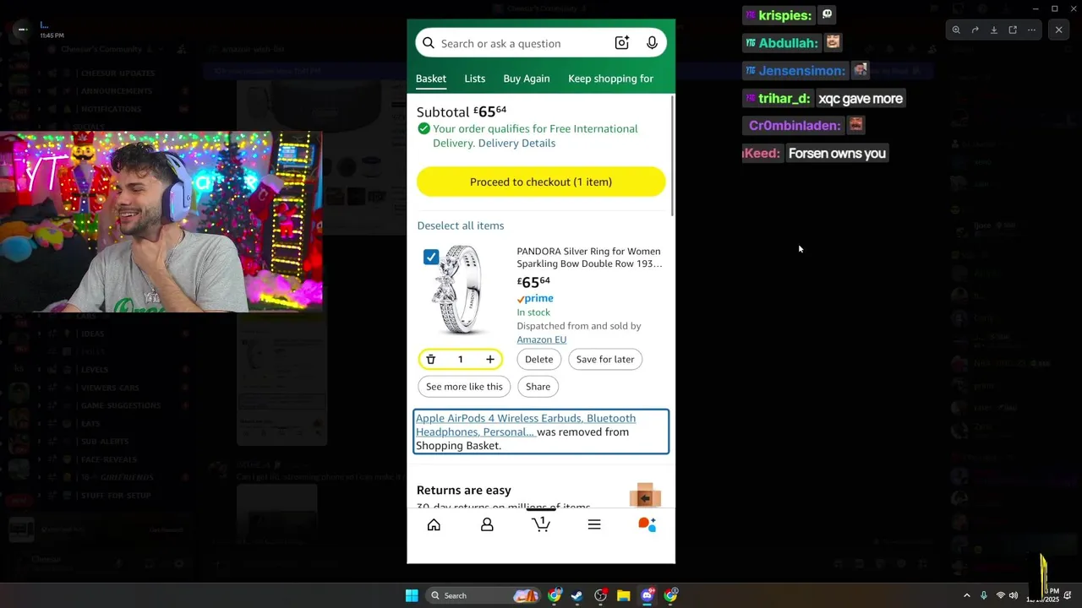1082x608 pixels.
Task: Proceed to checkout with one item
Action: (x=541, y=182)
